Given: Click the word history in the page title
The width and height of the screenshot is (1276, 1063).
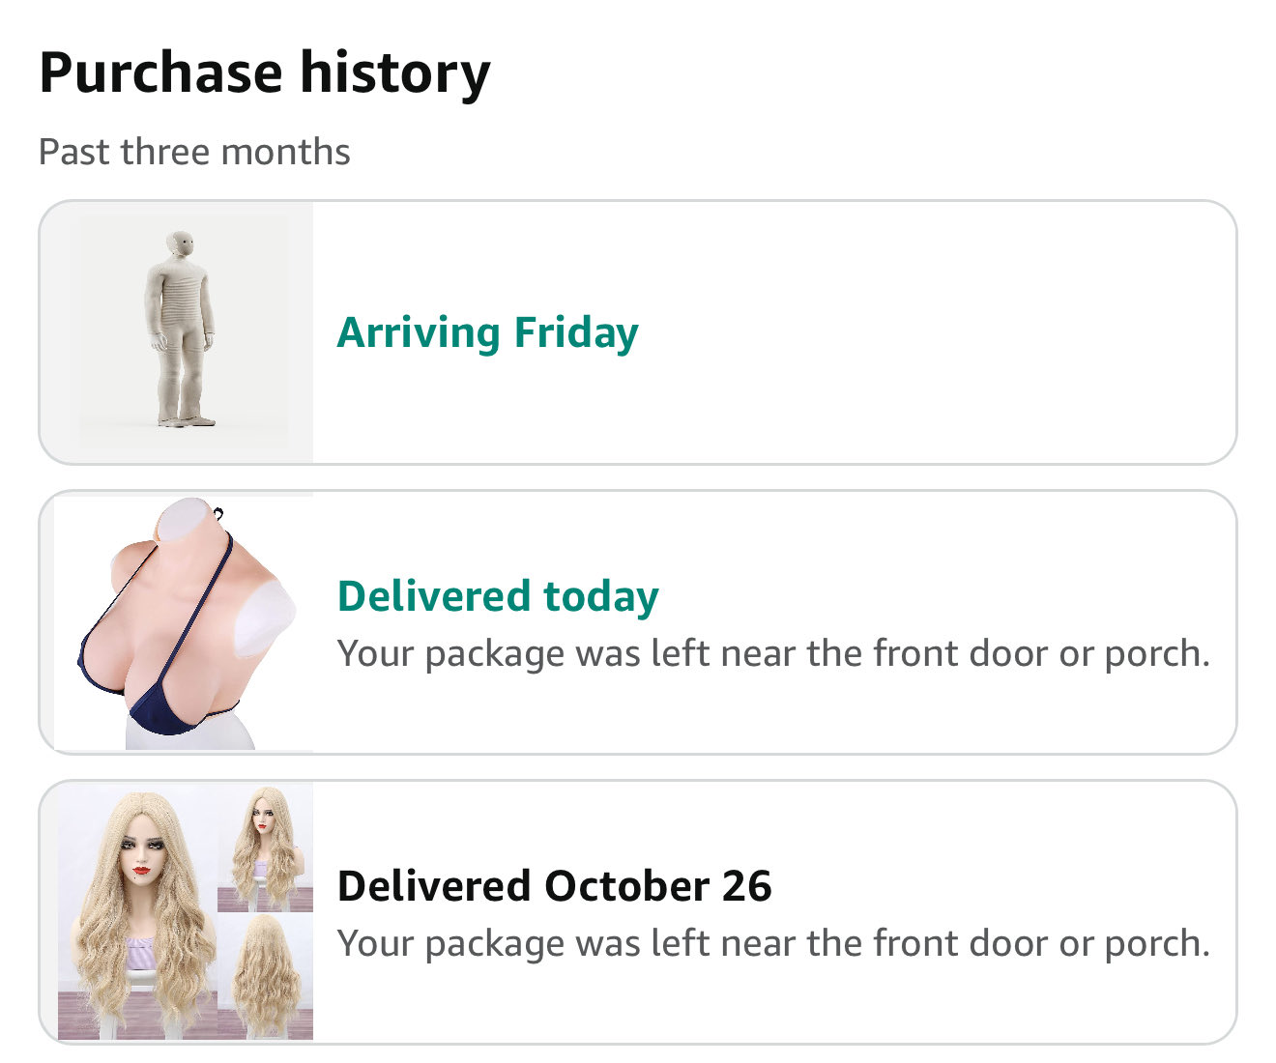Looking at the screenshot, I should [394, 73].
